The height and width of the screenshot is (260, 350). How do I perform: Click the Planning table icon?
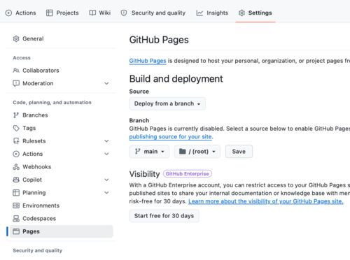[x=16, y=193]
